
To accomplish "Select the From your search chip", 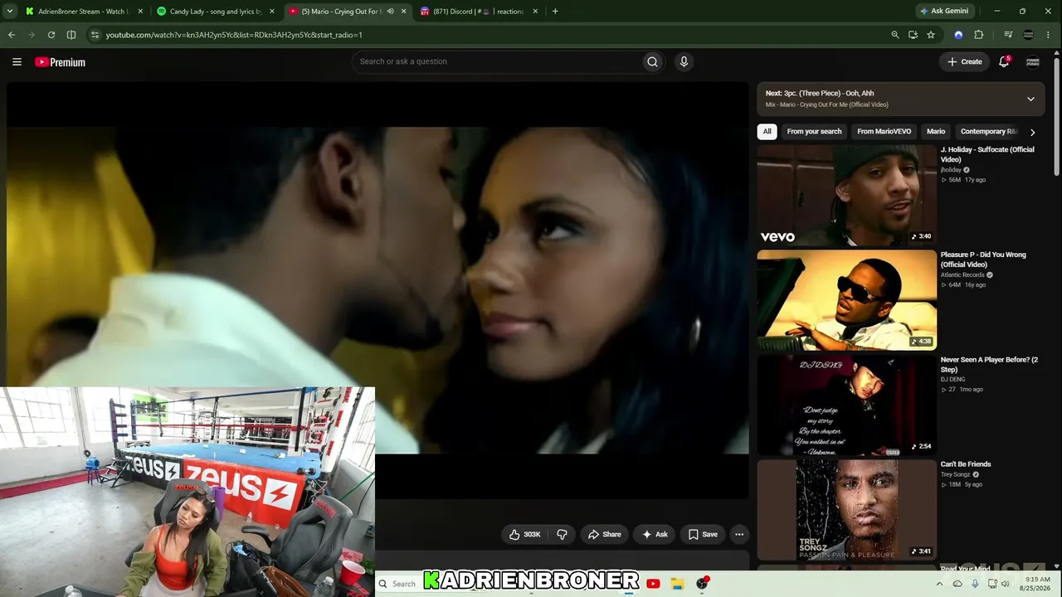I will coord(814,132).
